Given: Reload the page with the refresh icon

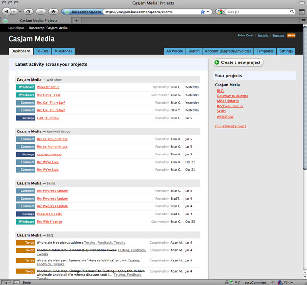Looking at the screenshot, I should (28, 12).
